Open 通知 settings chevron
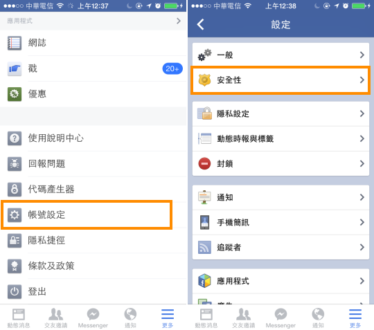This screenshot has height=330, width=374. click(362, 197)
